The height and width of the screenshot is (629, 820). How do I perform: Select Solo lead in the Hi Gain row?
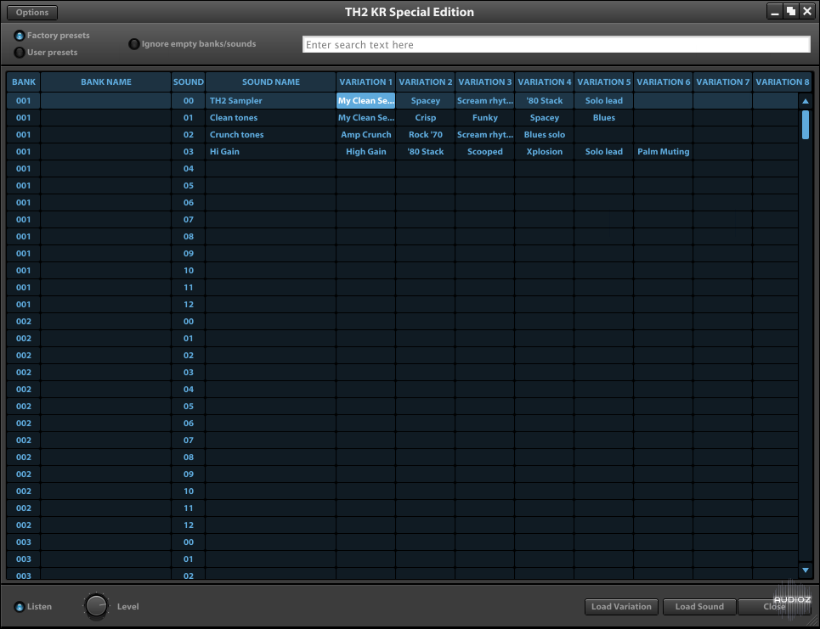(x=604, y=151)
